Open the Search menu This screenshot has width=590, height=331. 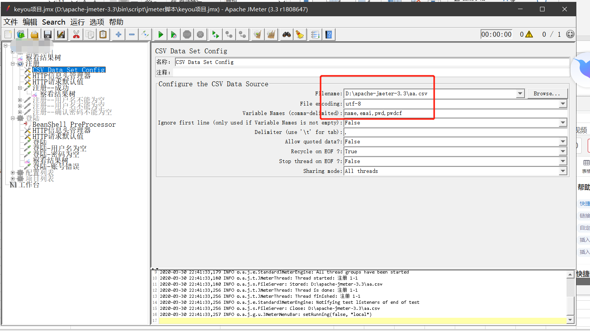coord(53,22)
